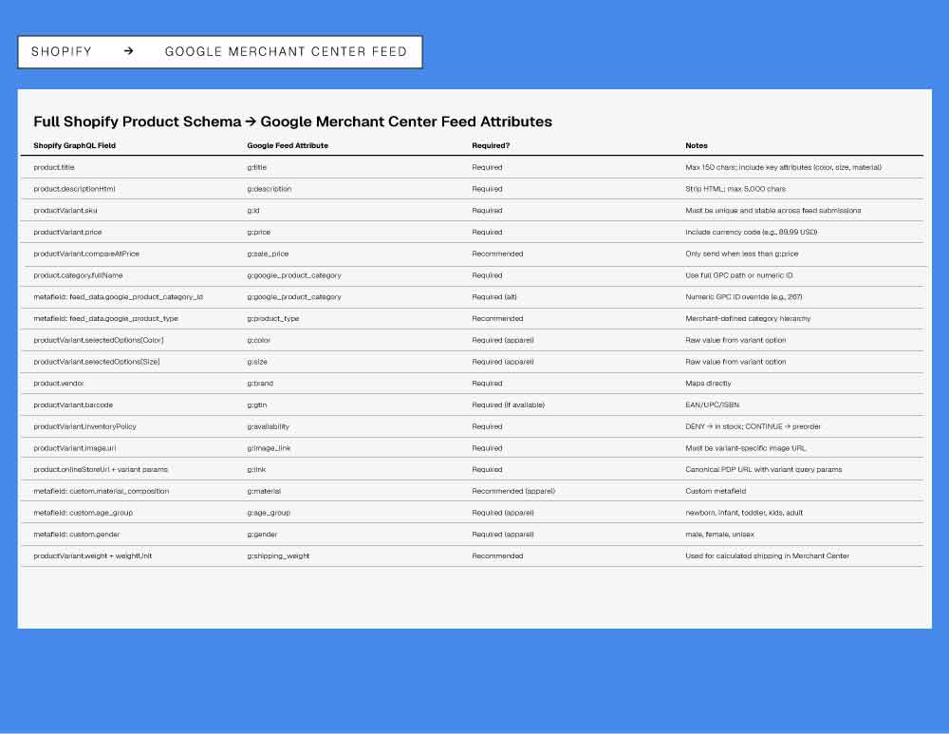Click the variant-specific image URL note

point(746,448)
